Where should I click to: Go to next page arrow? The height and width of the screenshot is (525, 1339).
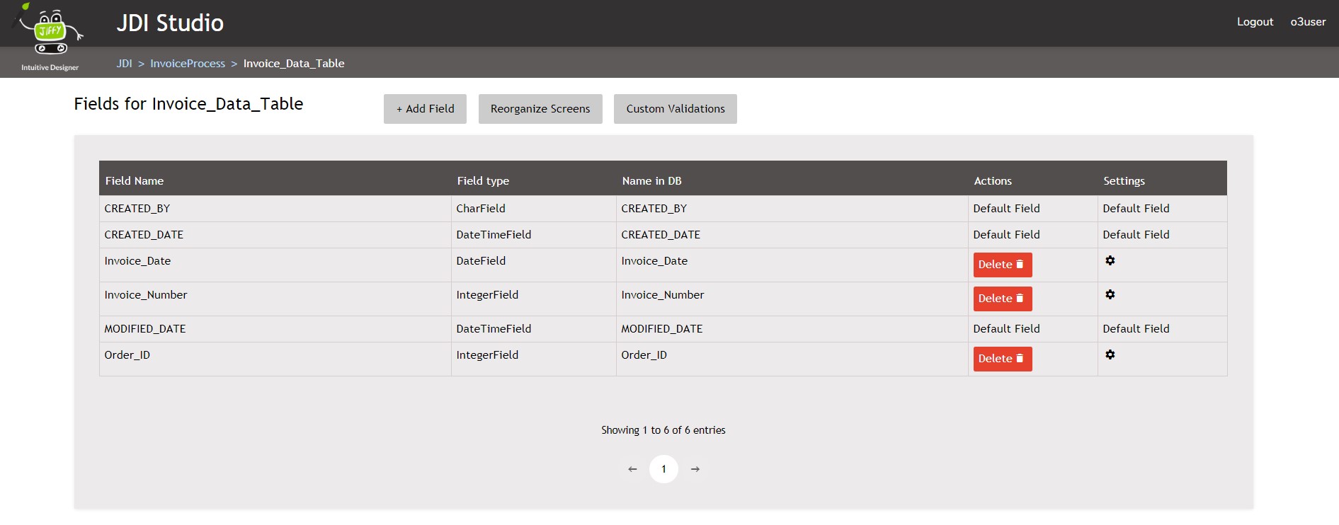695,469
